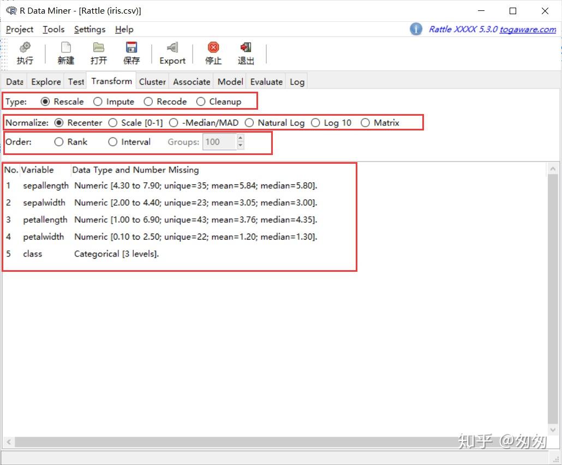This screenshot has width=562, height=465.
Task: Switch to the Data tab
Action: [x=15, y=82]
